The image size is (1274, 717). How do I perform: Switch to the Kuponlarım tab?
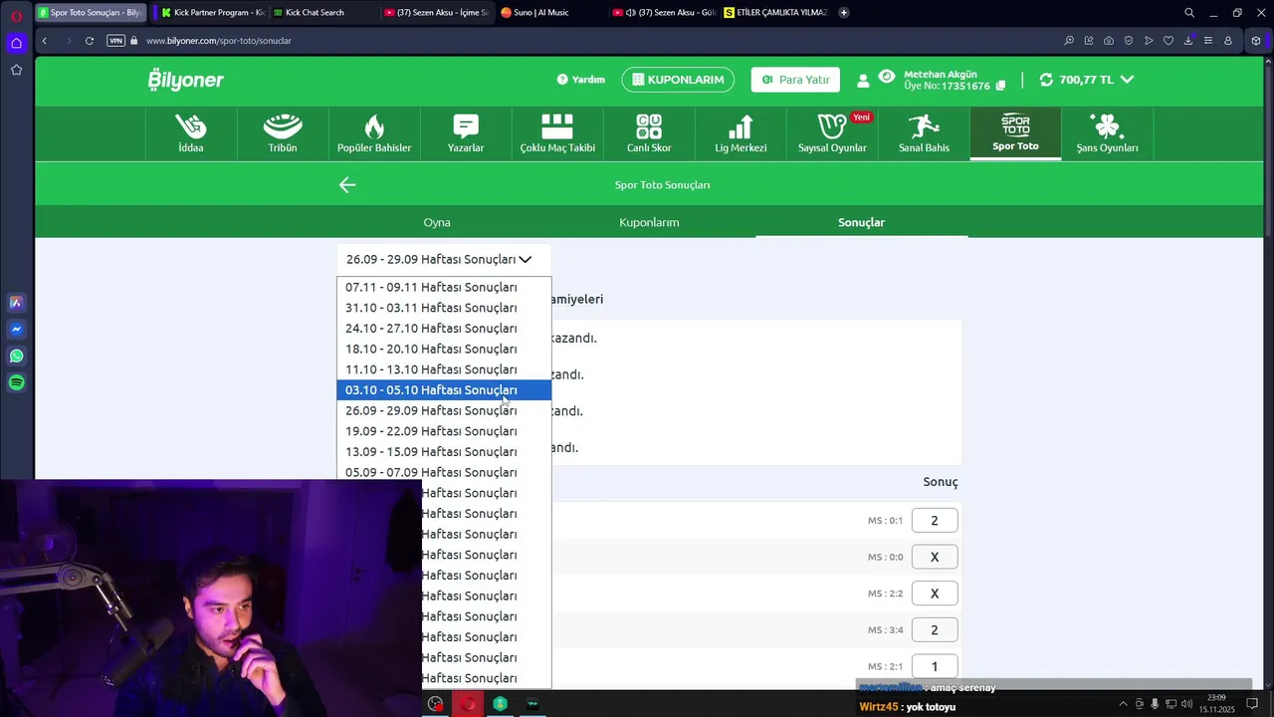tap(649, 222)
